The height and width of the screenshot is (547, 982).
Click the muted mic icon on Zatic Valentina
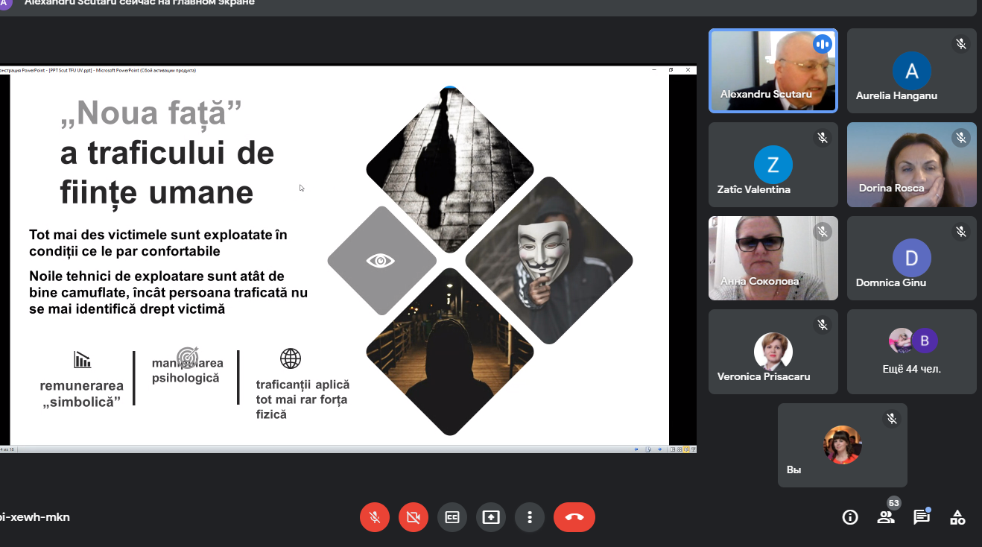823,138
